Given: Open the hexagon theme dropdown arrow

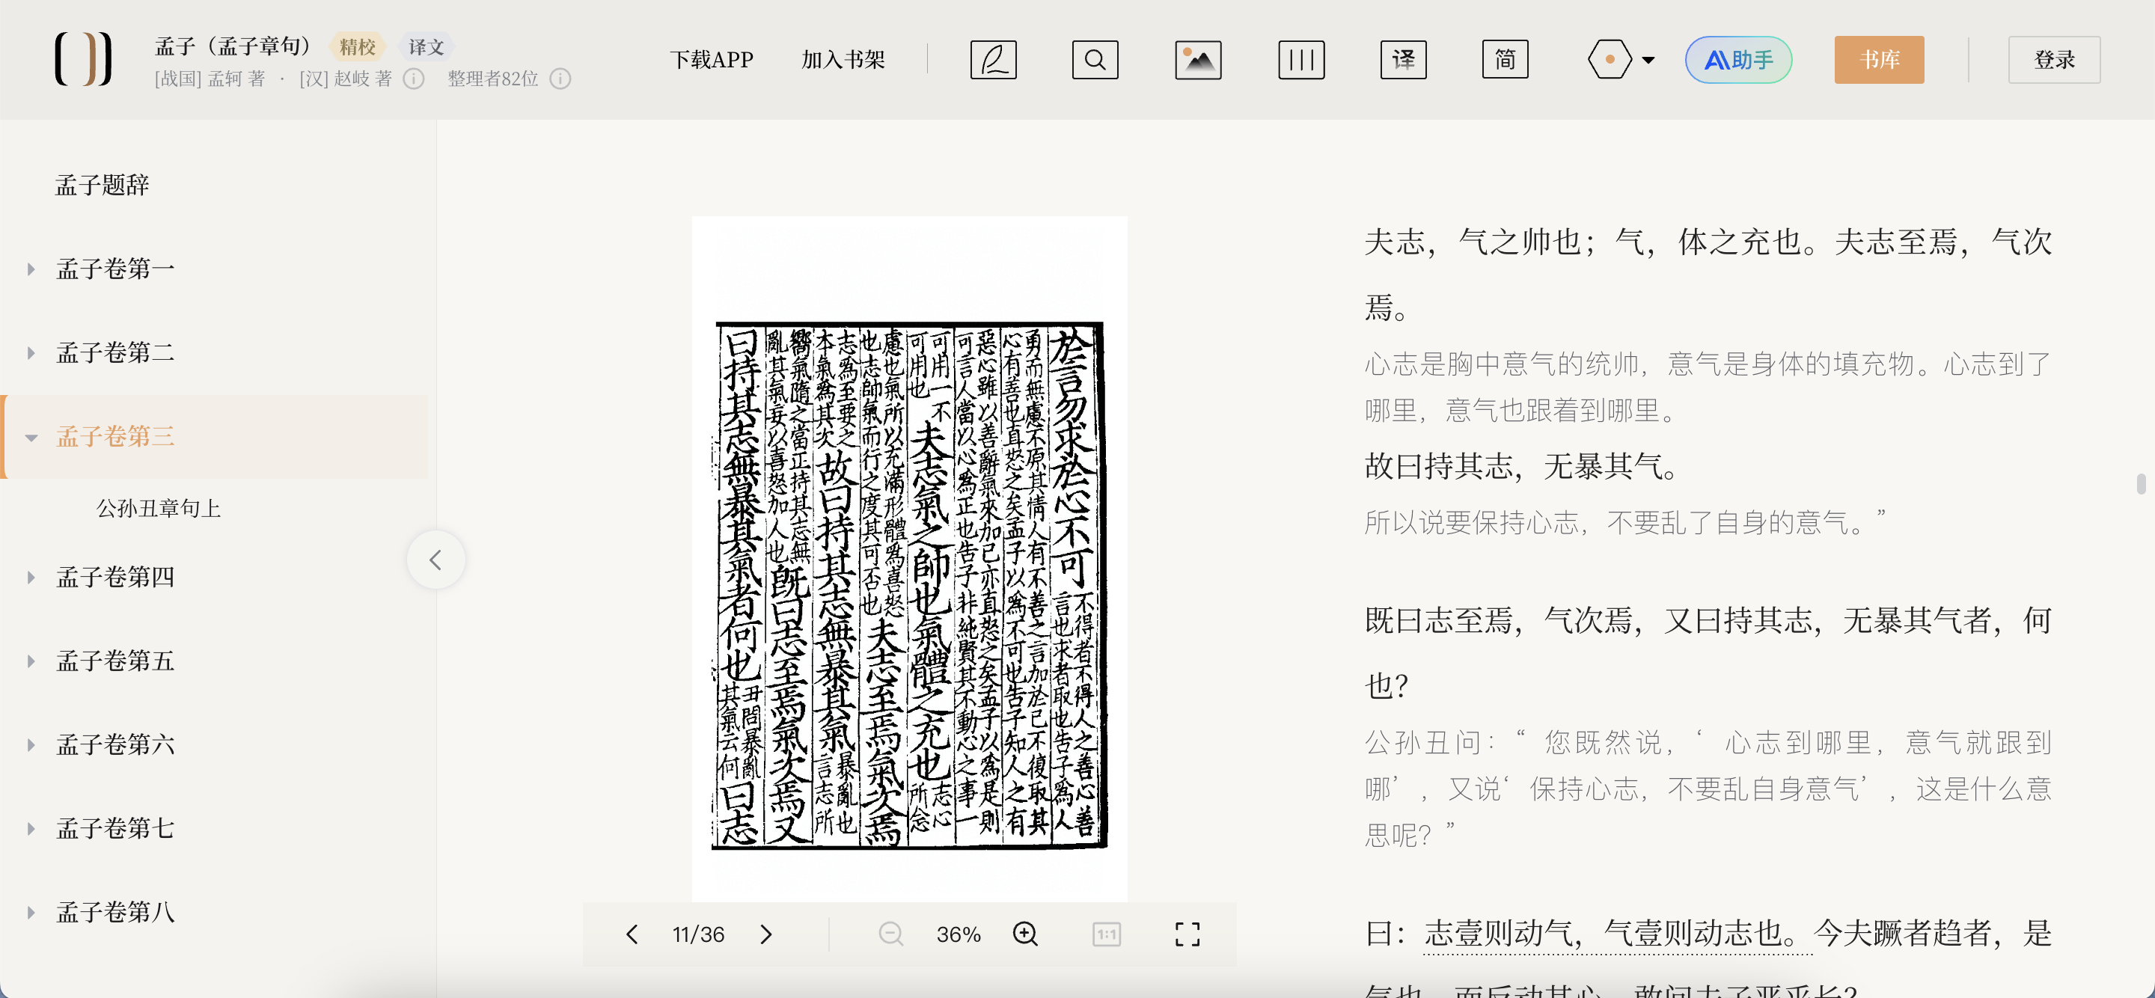Looking at the screenshot, I should pyautogui.click(x=1647, y=61).
